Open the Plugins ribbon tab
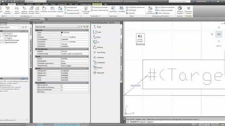Screen dimensions: 225x126 click(x=53, y=4)
